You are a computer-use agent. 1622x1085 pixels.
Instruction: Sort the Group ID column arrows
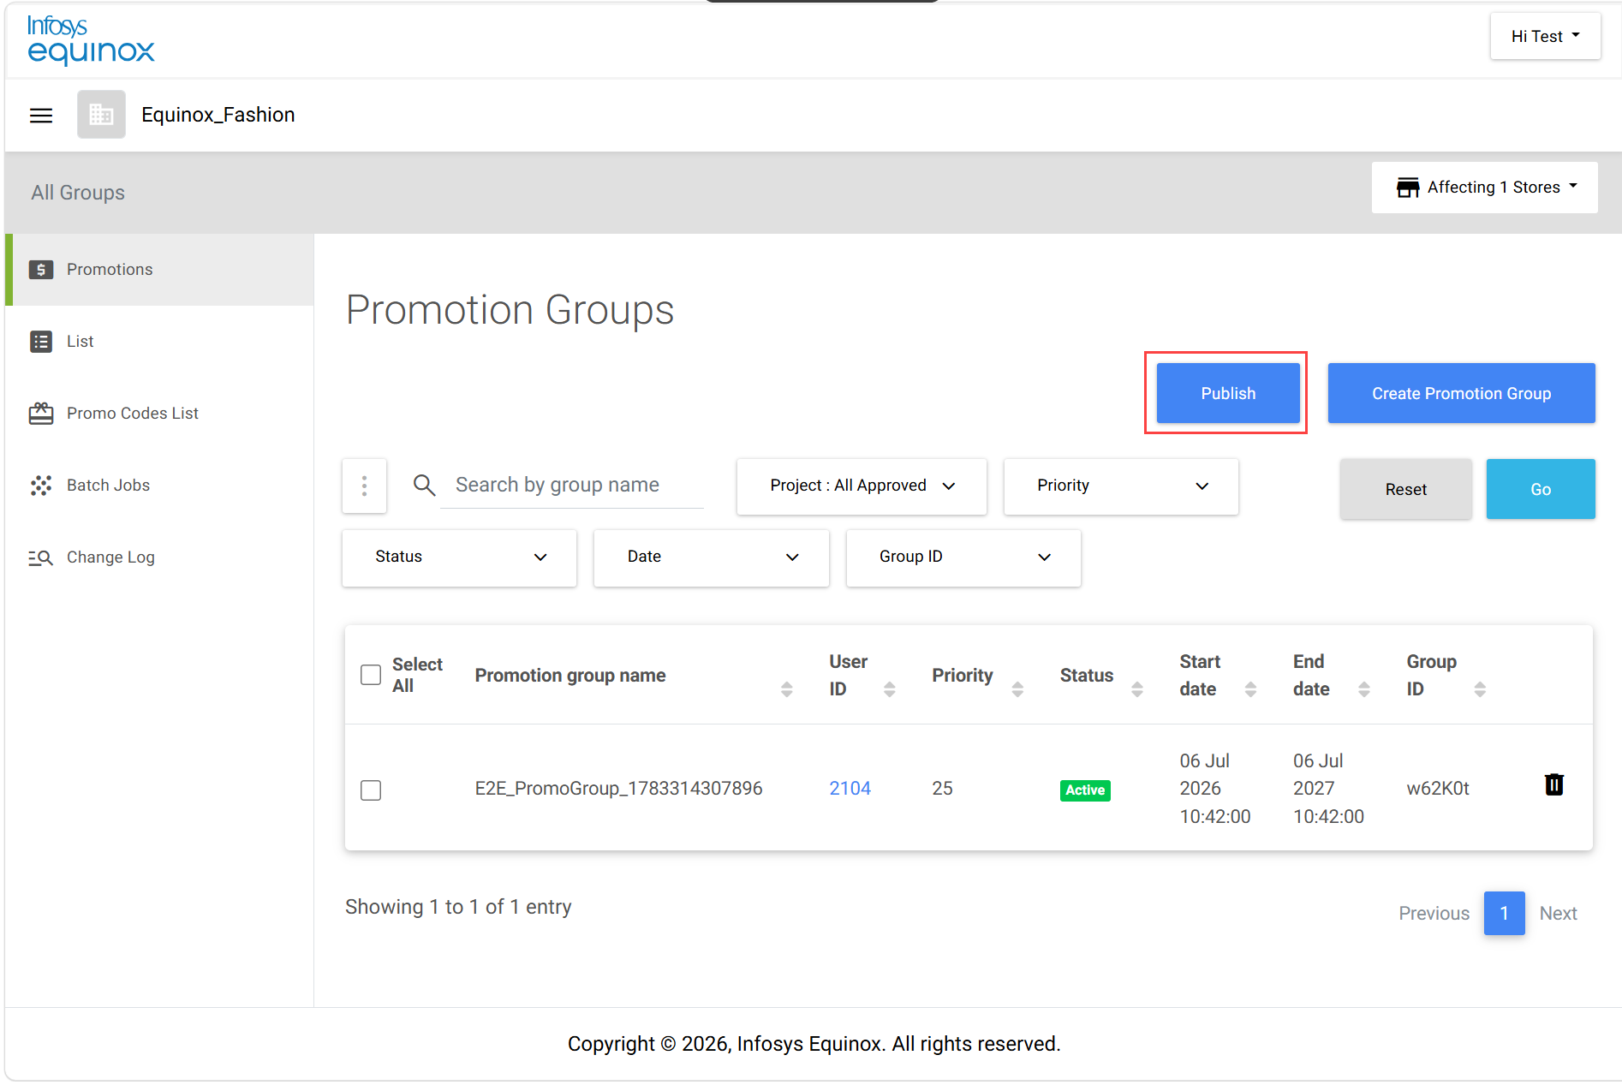pos(1479,689)
